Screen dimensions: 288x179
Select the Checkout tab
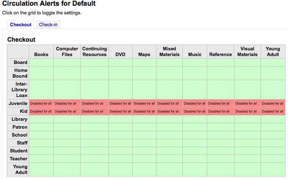tap(21, 25)
